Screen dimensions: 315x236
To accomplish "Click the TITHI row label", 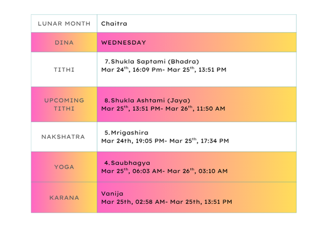I will pyautogui.click(x=64, y=69).
